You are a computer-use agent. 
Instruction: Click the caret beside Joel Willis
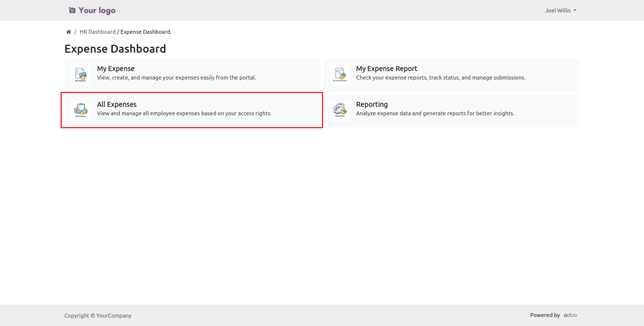[x=575, y=10]
